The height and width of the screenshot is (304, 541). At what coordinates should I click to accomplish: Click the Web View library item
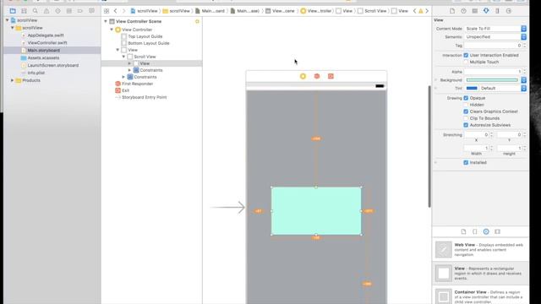[x=481, y=250]
